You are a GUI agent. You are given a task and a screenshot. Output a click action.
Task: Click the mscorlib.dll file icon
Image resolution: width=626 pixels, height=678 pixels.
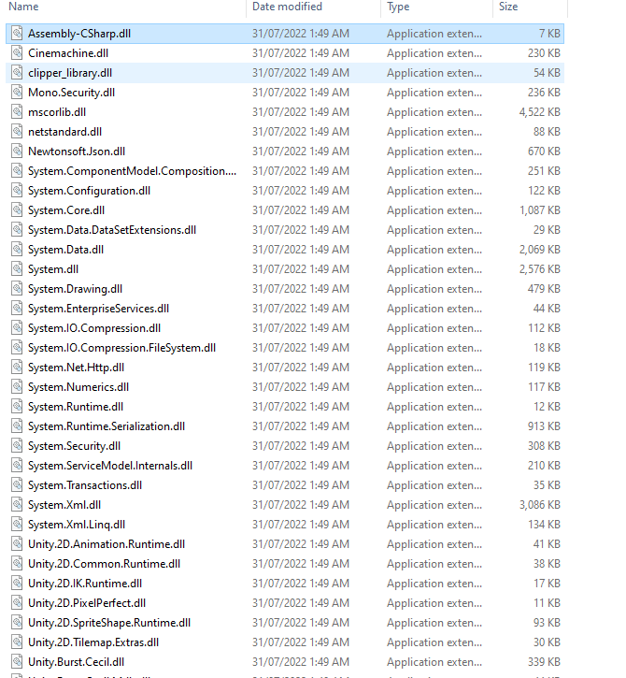17,112
